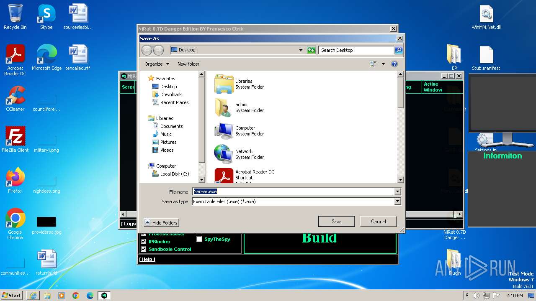Open the [ Help ] link in NjRat
The width and height of the screenshot is (536, 301).
pos(147,259)
